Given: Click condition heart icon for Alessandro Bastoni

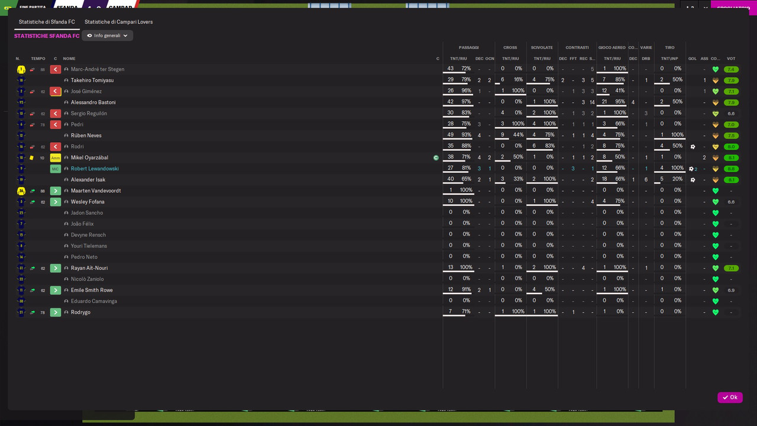Looking at the screenshot, I should click(x=715, y=102).
